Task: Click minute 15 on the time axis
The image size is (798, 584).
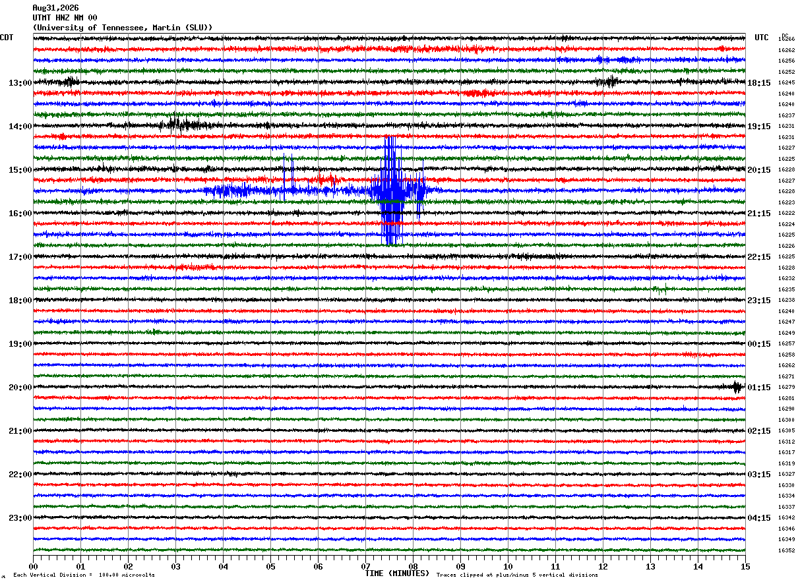Action: (745, 566)
